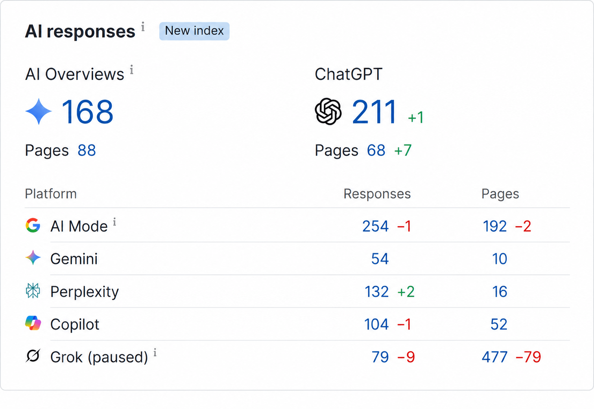Image resolution: width=594 pixels, height=409 pixels.
Task: Open Perplexity pages value 16
Action: point(500,292)
